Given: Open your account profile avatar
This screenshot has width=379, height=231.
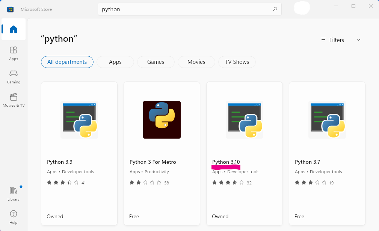Looking at the screenshot, I should pos(302,8).
